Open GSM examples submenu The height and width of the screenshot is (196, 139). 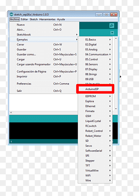tap(95, 116)
